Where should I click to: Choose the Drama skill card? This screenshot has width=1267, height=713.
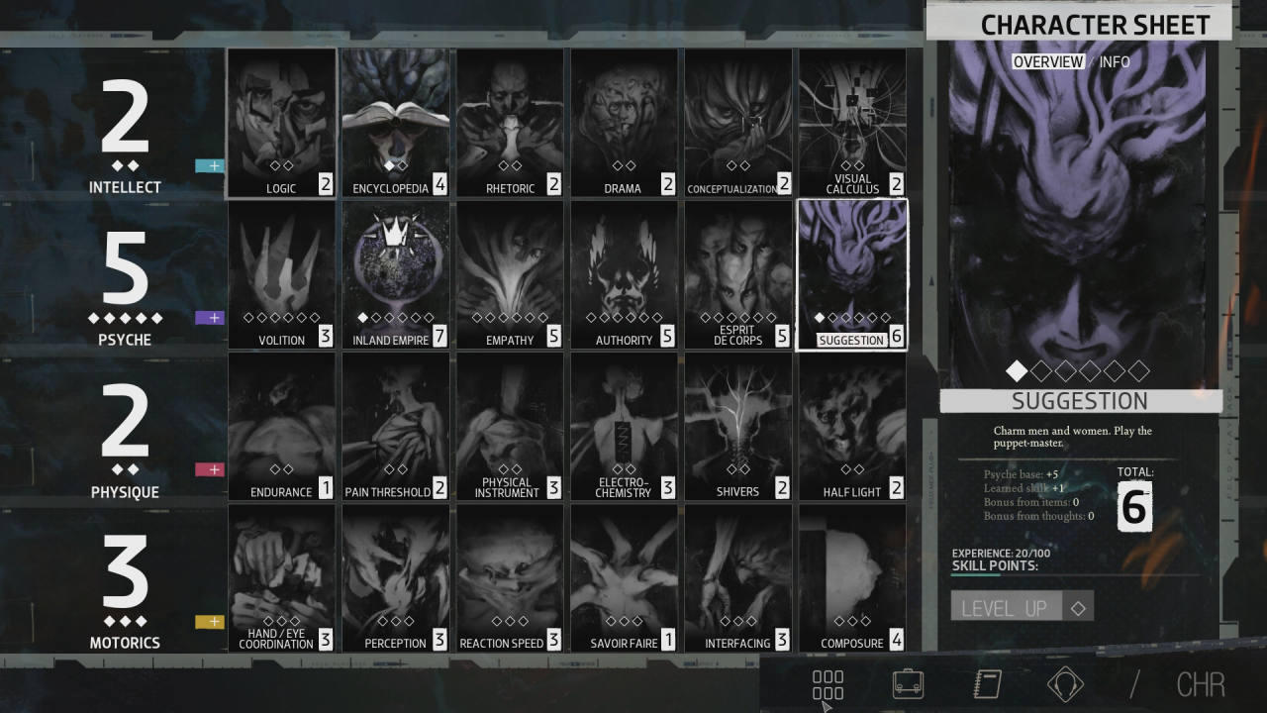(x=624, y=123)
